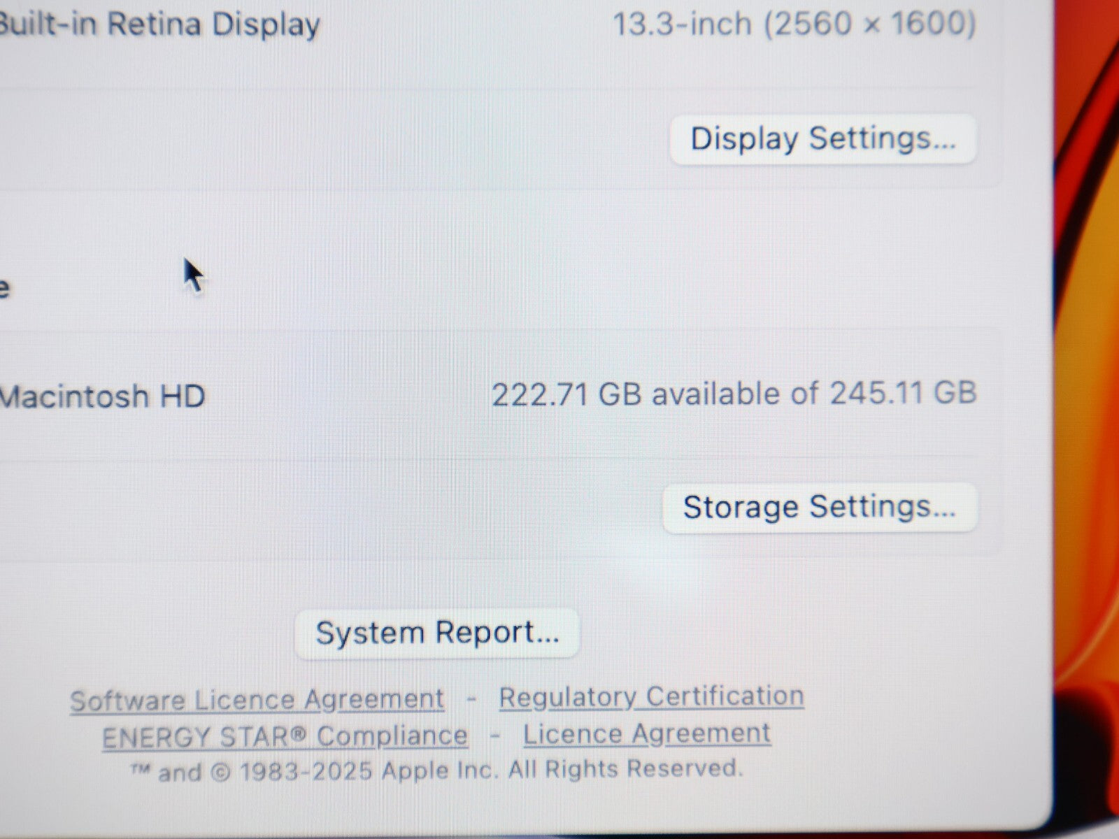Select the Built-in Retina Display label

point(160,24)
